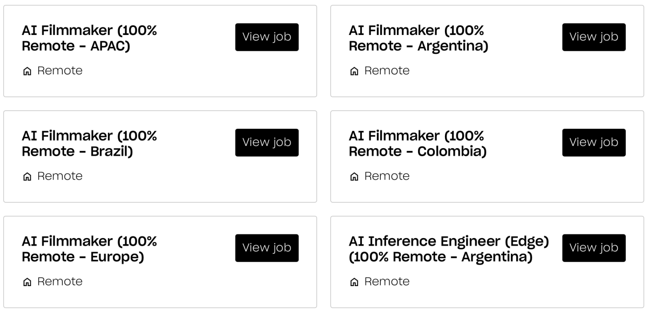648x313 pixels.
Task: Click the home icon in Colombia Filmmaker card
Action: 354,177
